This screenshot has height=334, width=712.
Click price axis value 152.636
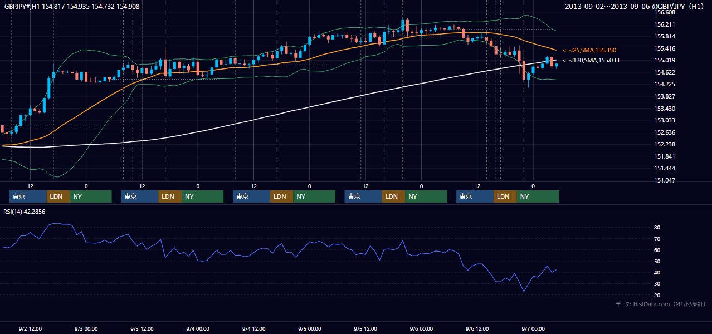665,132
